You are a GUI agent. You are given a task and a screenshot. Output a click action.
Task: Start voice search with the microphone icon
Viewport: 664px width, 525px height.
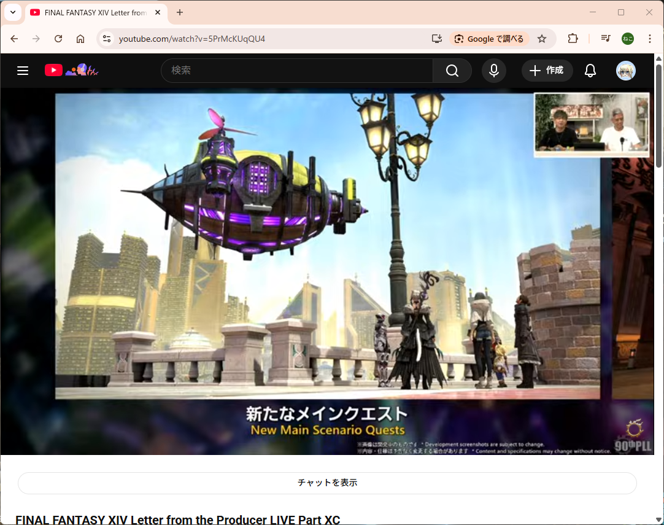click(493, 71)
